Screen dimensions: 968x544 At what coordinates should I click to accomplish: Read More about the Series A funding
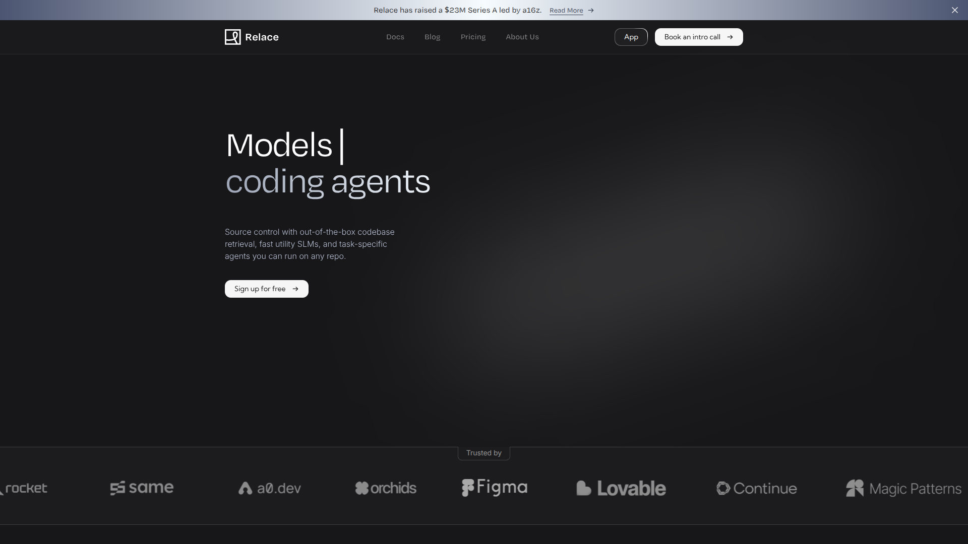(x=566, y=10)
